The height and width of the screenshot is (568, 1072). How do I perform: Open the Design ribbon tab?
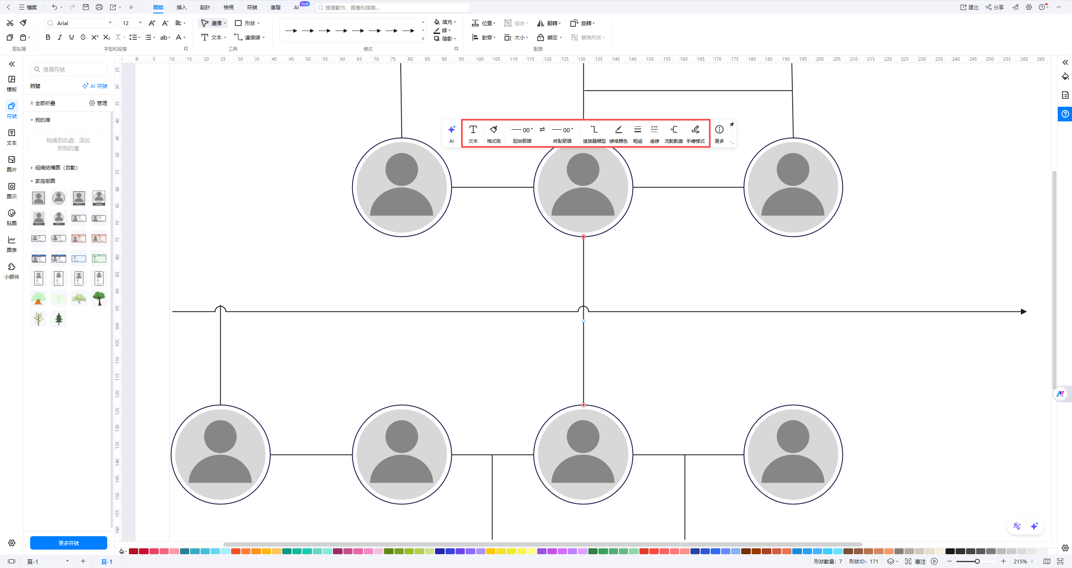coord(205,8)
